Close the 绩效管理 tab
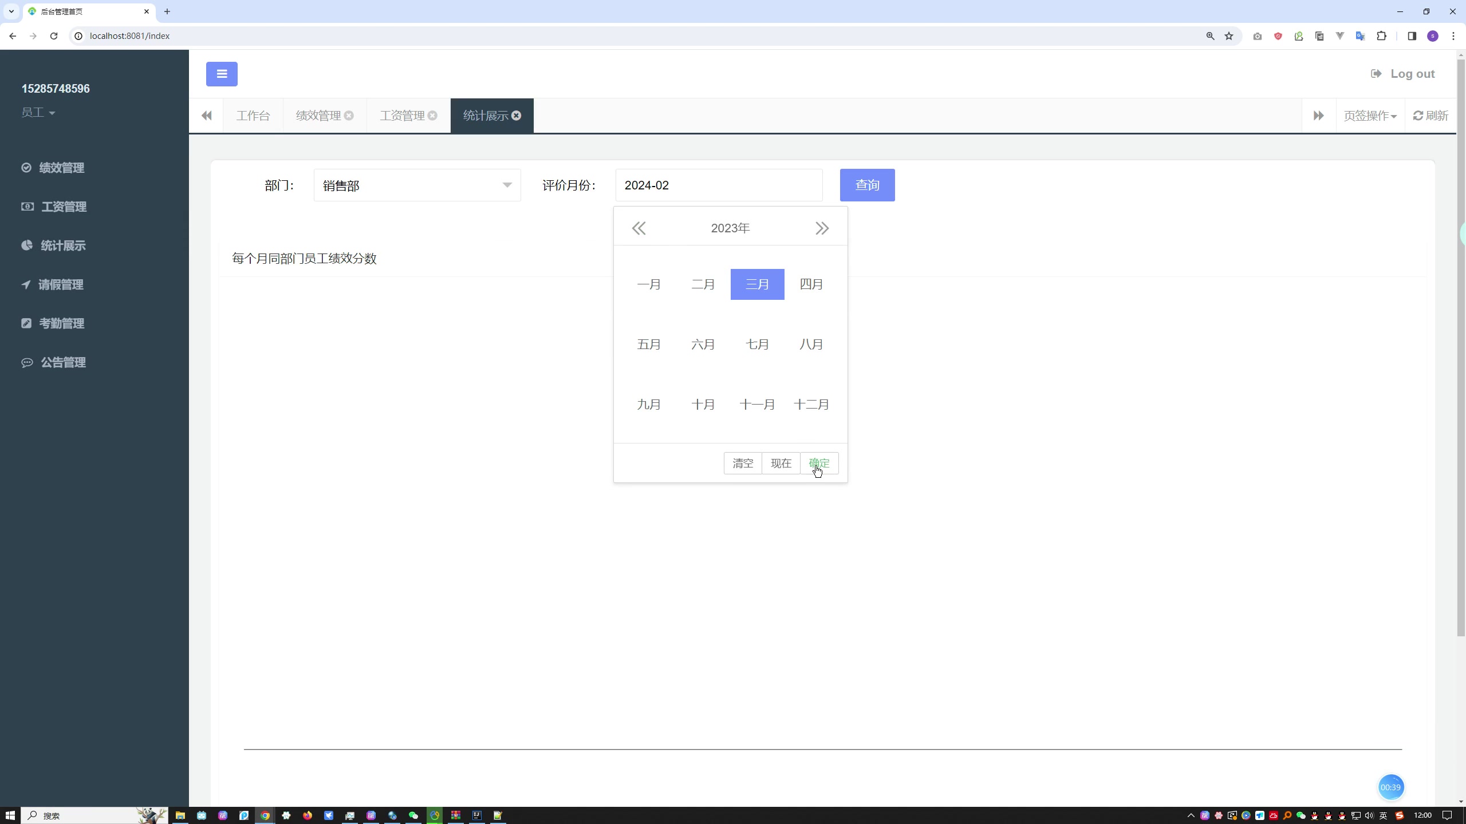This screenshot has width=1466, height=824. pyautogui.click(x=349, y=116)
